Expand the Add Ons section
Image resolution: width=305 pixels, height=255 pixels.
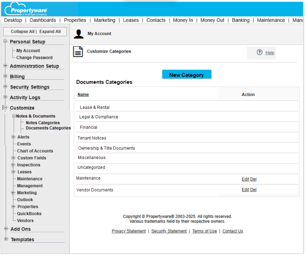[6, 229]
